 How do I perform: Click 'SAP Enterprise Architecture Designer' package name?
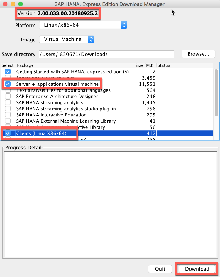57,97
